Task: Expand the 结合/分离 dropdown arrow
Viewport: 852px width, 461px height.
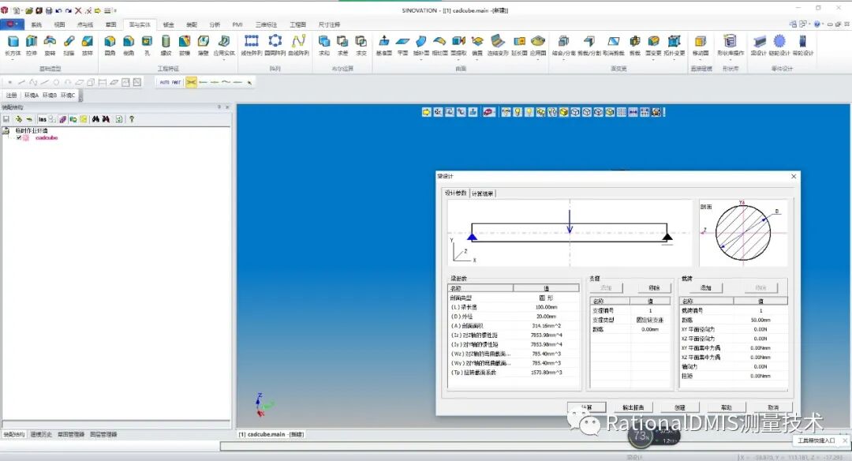Action: point(563,59)
